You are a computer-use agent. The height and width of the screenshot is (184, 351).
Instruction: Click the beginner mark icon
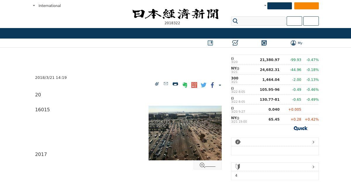point(238,167)
